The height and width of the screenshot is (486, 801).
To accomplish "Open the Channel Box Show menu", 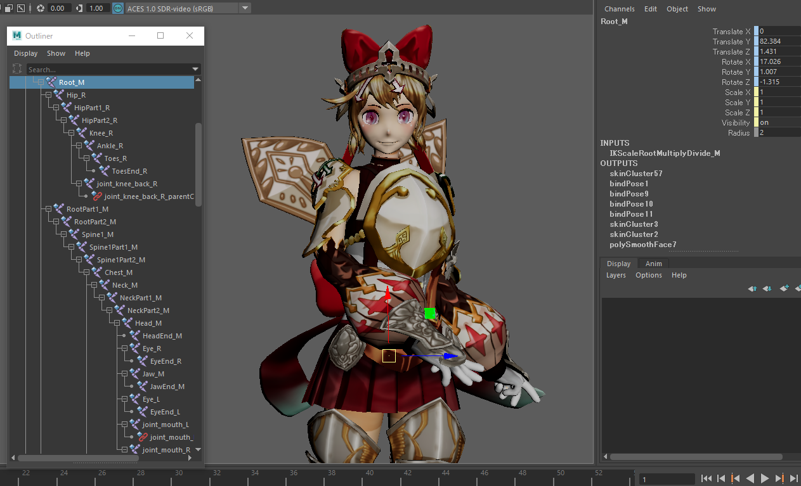I will tap(707, 9).
